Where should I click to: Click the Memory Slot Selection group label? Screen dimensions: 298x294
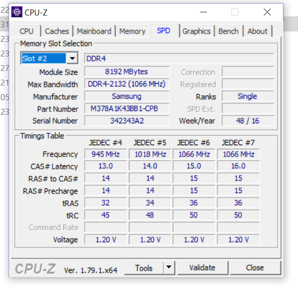[x=56, y=44]
